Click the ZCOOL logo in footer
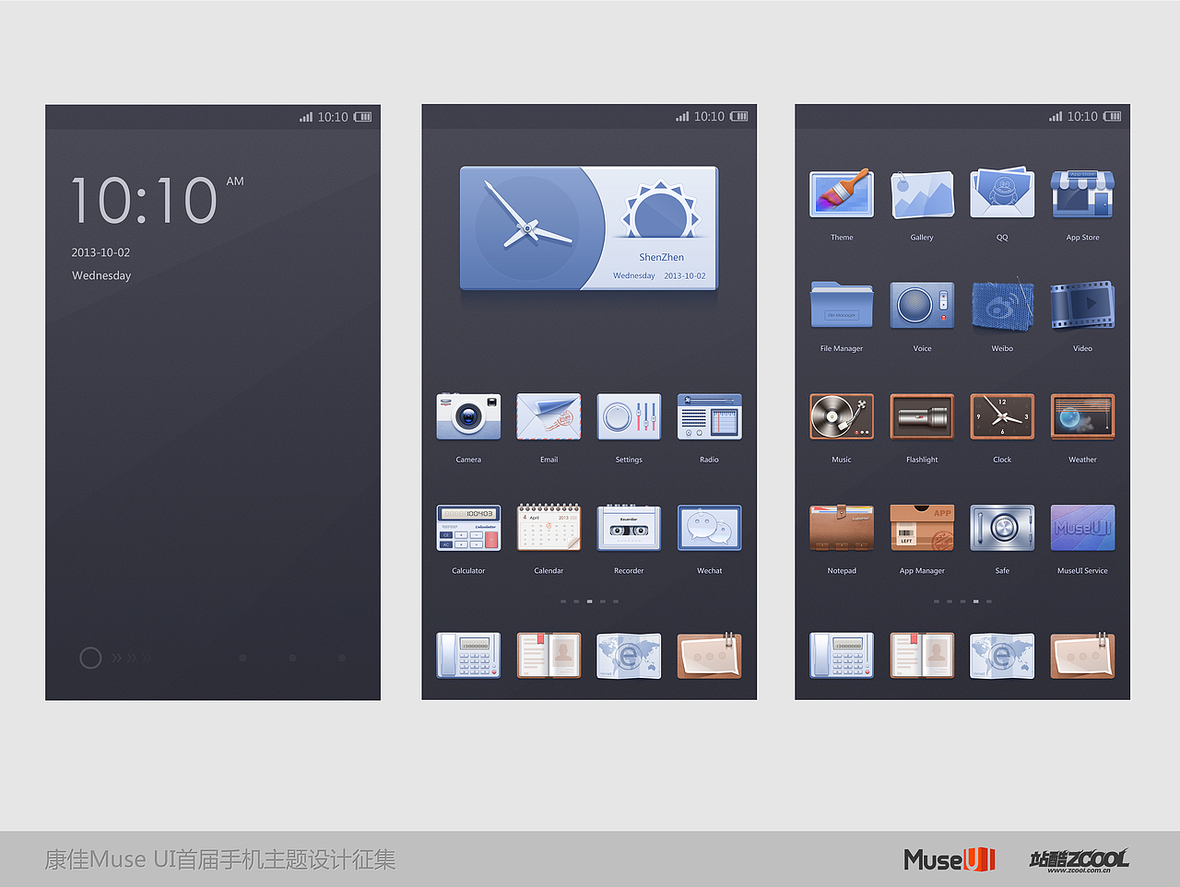This screenshot has height=887, width=1180. tap(1079, 859)
